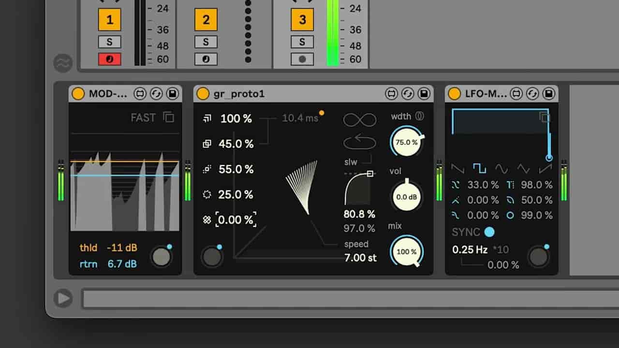The height and width of the screenshot is (348, 619).
Task: Select the square LFO waveform shape
Action: (479, 169)
